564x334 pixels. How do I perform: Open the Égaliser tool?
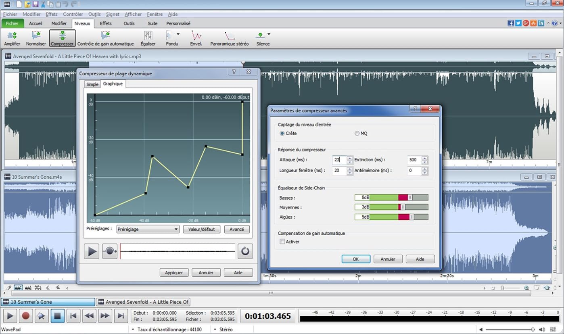[148, 38]
